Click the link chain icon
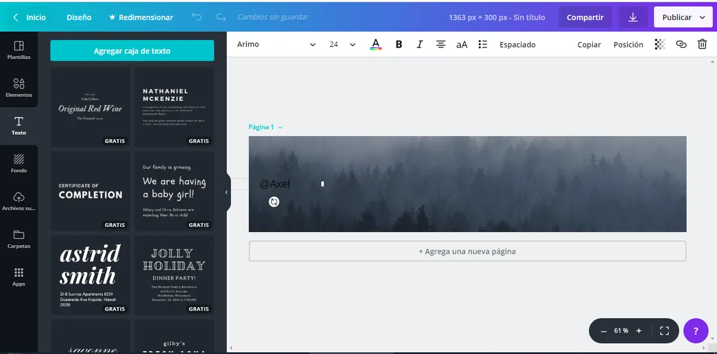 pos(681,44)
